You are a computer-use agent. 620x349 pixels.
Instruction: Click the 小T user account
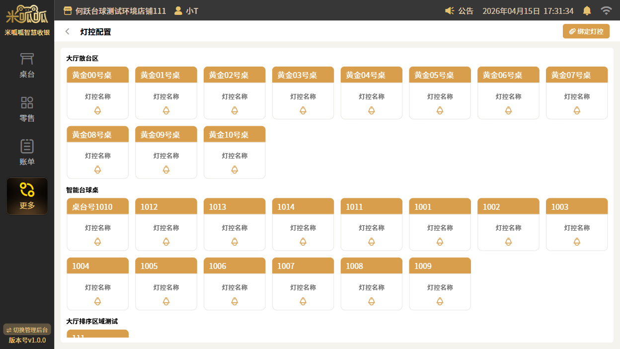coord(186,10)
